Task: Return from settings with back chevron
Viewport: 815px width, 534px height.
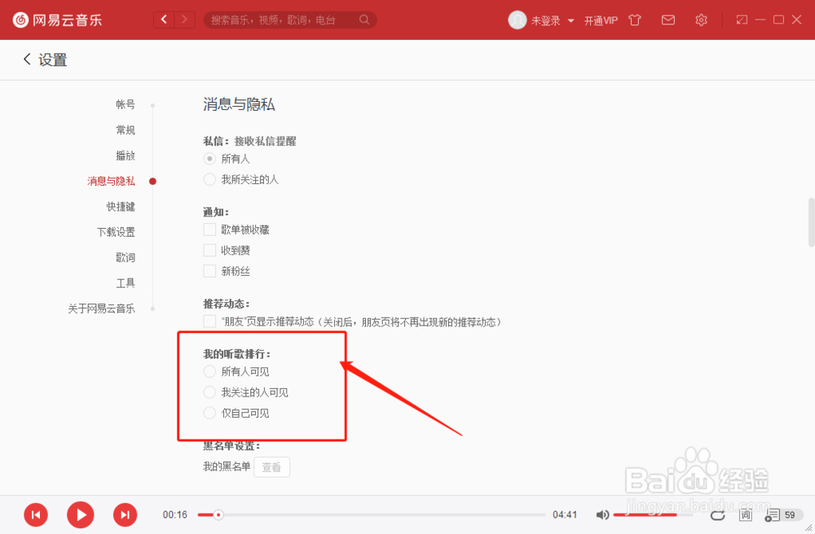Action: pos(27,59)
